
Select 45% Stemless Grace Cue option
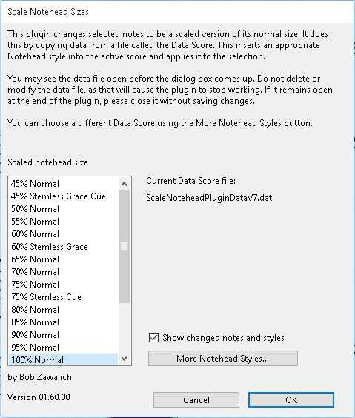64,196
